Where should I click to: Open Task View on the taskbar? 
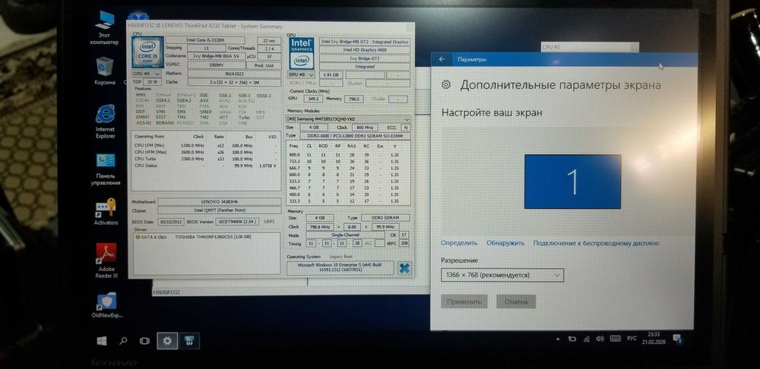coord(144,341)
